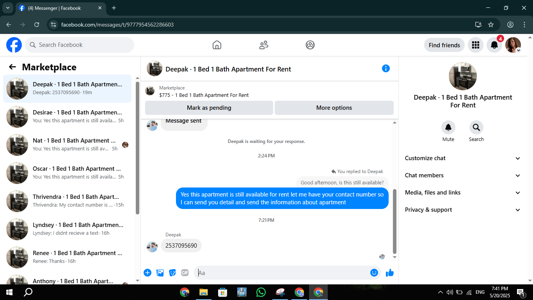Open the Nat conversation
Image resolution: width=533 pixels, height=300 pixels.
[67, 145]
